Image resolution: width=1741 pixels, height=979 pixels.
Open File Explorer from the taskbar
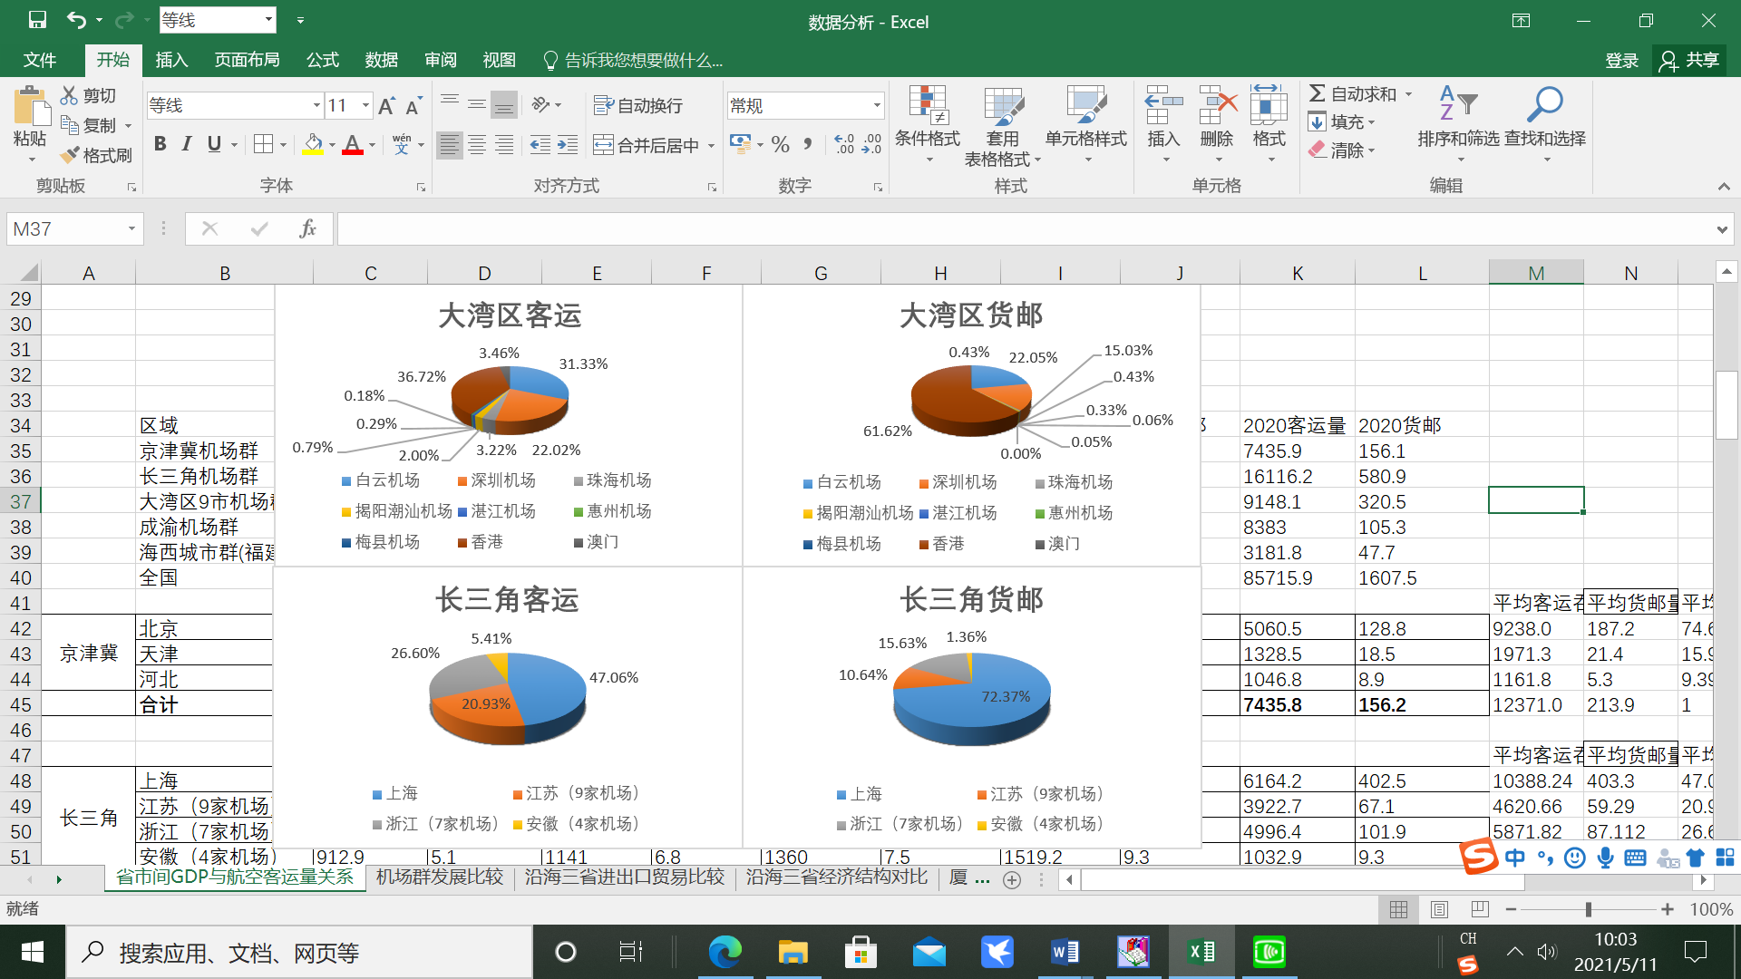(x=793, y=952)
